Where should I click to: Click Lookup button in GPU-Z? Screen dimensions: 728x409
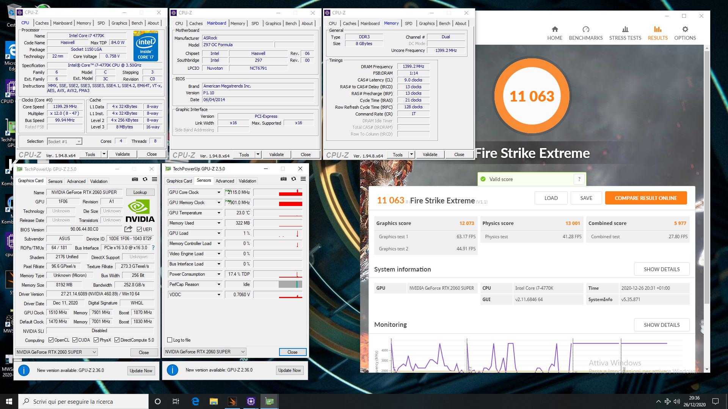tap(140, 192)
